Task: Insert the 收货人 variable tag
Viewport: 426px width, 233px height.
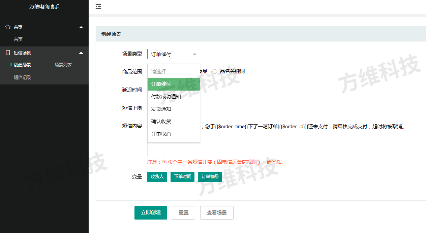Action: click(157, 177)
